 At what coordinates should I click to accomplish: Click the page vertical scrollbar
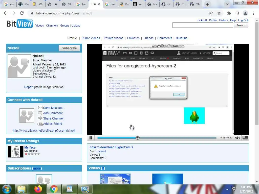(257, 74)
